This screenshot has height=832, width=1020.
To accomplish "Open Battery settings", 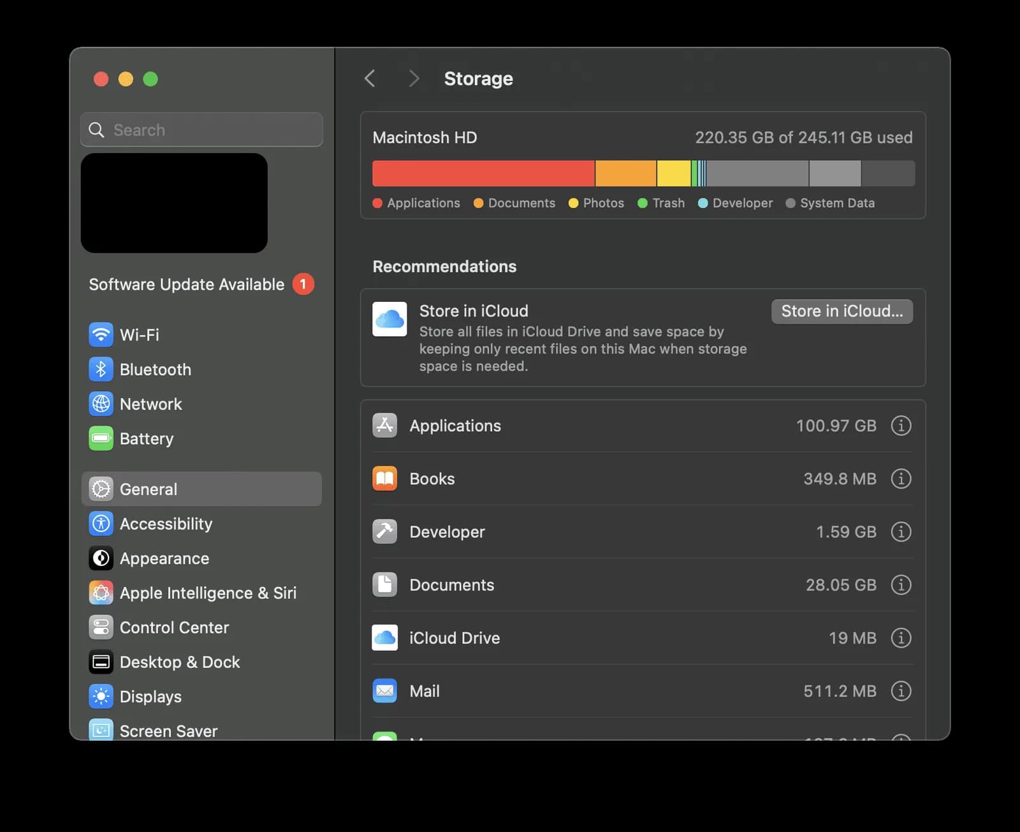I will (x=201, y=438).
